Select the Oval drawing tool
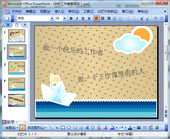Screen dimensions: 170x139 (x=69, y=128)
